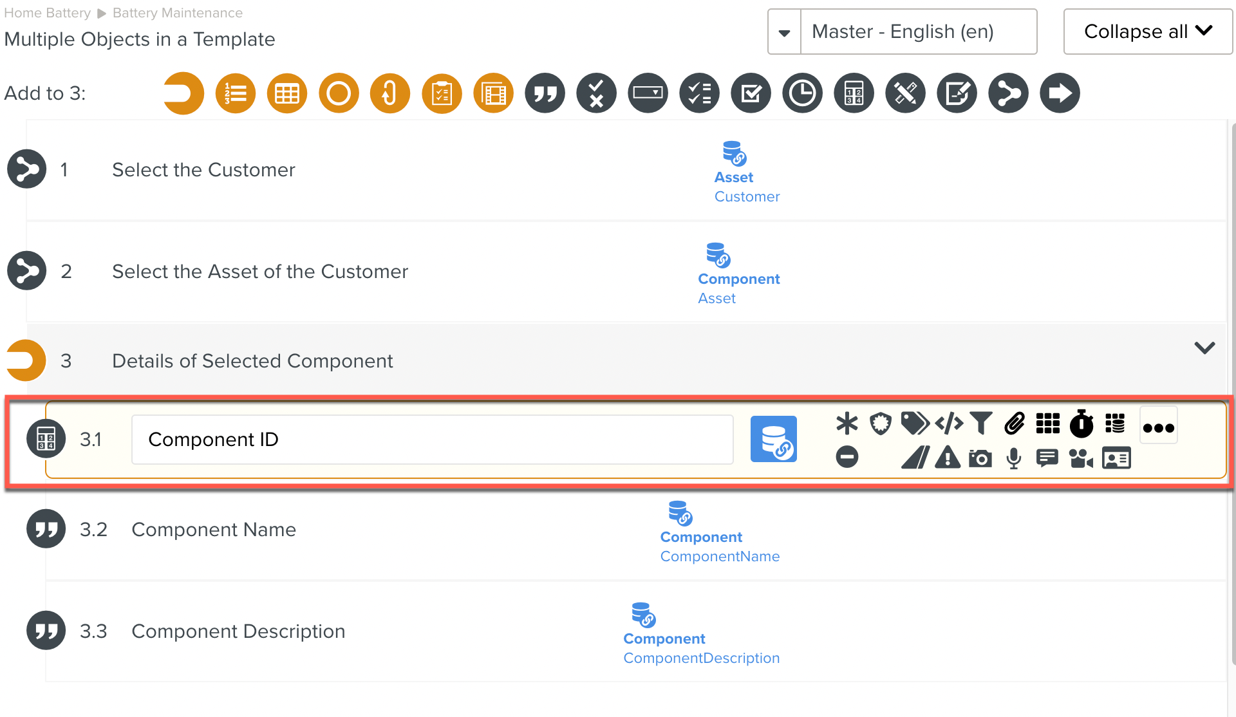Open the Collapse all dropdown
Image resolution: width=1236 pixels, height=717 pixels.
[1148, 32]
